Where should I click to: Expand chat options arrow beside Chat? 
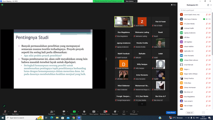point(68,112)
